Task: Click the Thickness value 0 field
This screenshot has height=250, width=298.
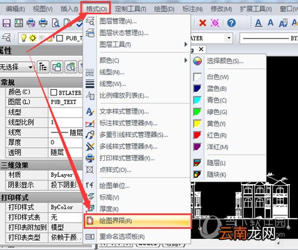Action: coord(66,143)
